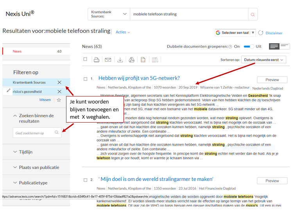Image resolution: width=292 pixels, height=212 pixels.
Task: Remove the Krantenbank Sources filter with X
Action: coord(59,82)
